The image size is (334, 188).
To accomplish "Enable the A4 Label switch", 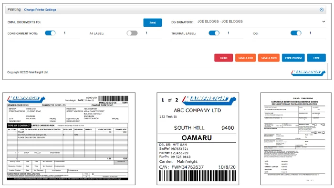I will pyautogui.click(x=132, y=33).
